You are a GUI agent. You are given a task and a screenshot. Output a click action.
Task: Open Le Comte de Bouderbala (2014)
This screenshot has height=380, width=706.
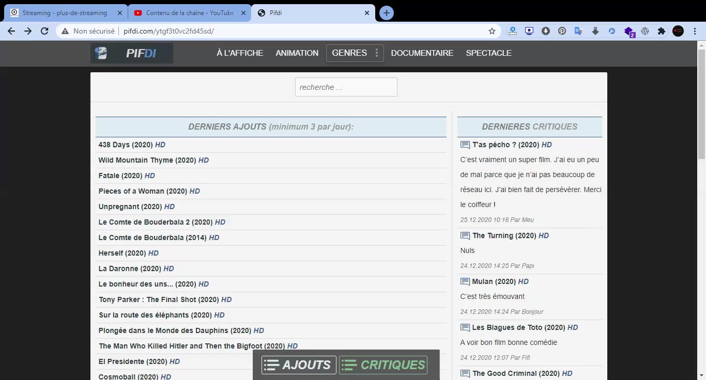coord(159,237)
